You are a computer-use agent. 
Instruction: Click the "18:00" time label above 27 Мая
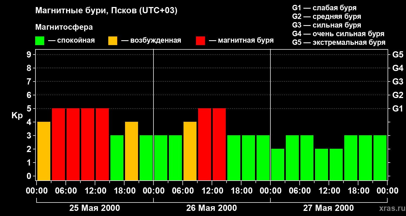[358, 191]
